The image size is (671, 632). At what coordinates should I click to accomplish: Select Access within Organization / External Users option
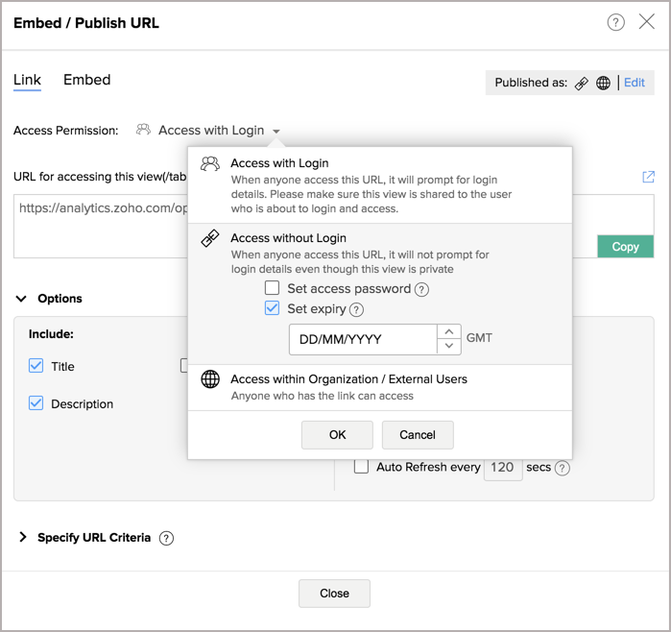click(348, 379)
